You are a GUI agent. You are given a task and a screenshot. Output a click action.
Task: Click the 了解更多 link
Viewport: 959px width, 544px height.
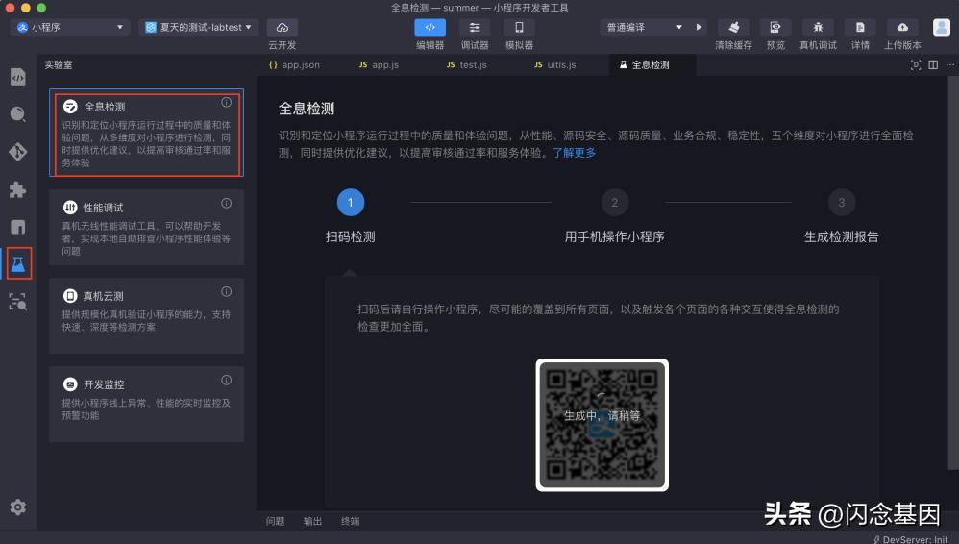pyautogui.click(x=575, y=153)
